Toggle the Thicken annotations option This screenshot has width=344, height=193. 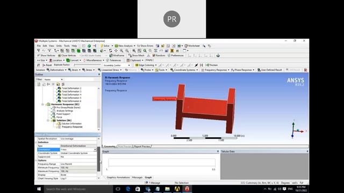point(212,65)
